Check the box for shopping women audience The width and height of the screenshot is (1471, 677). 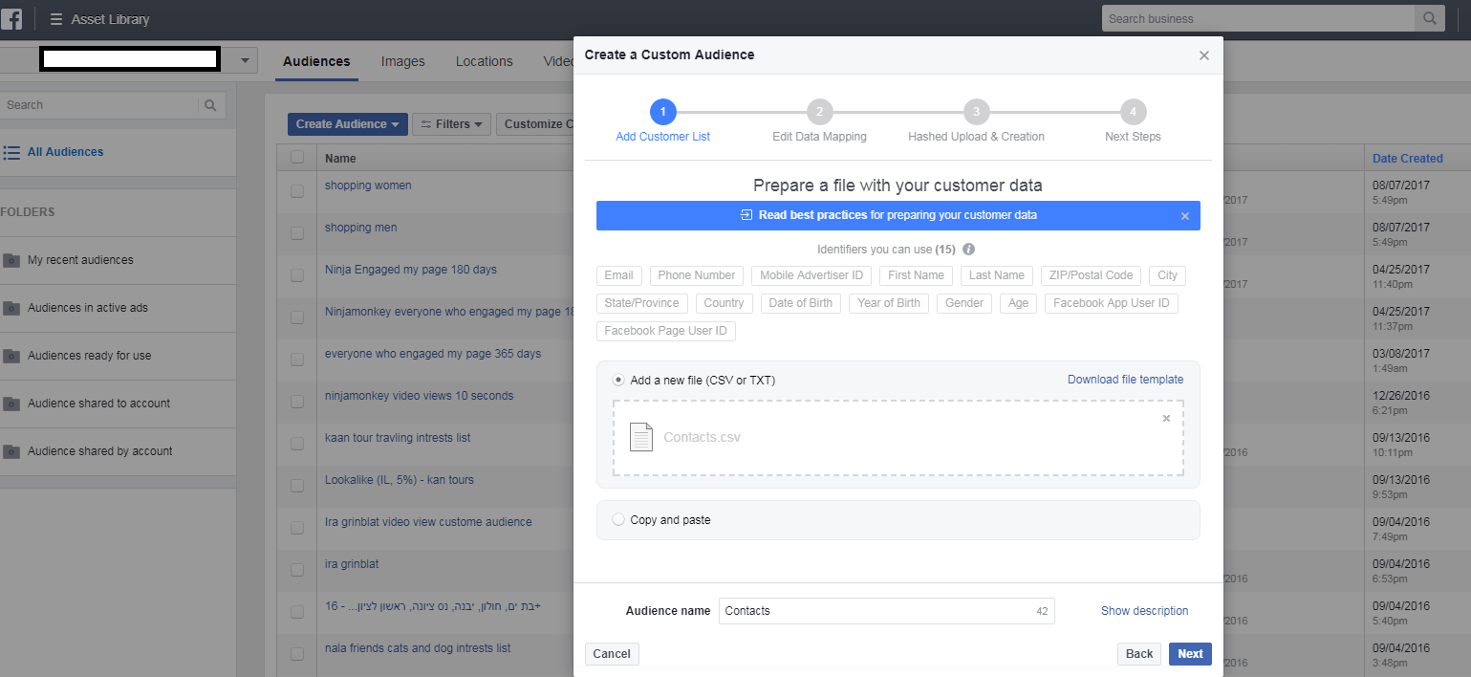[297, 190]
